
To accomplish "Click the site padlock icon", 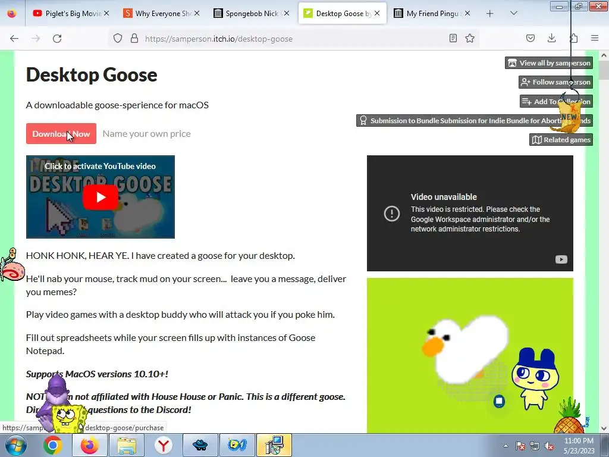I will 134,39.
